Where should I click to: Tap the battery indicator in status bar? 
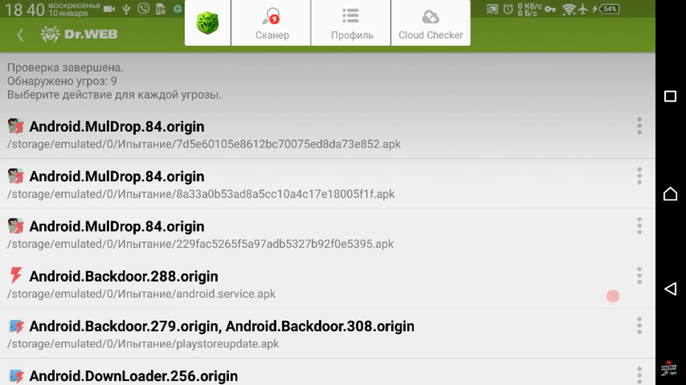608,9
